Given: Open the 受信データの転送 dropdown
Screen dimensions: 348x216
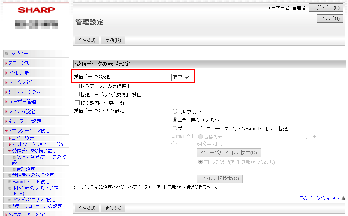Looking at the screenshot, I should (181, 77).
